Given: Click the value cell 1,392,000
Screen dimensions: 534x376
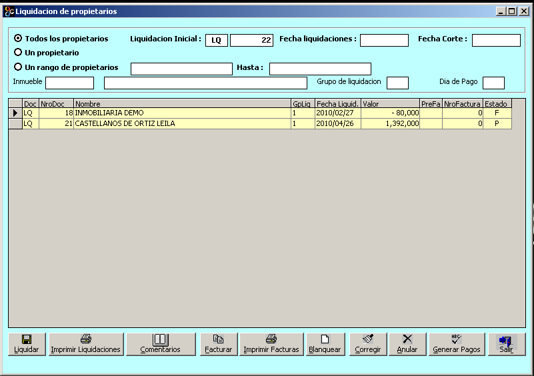Looking at the screenshot, I should point(390,123).
